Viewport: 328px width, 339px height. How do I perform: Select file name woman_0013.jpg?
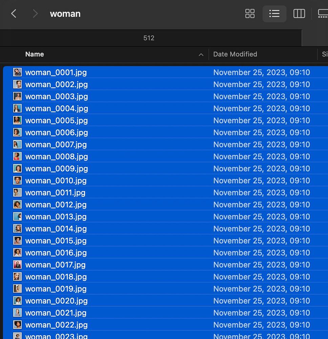(x=56, y=217)
